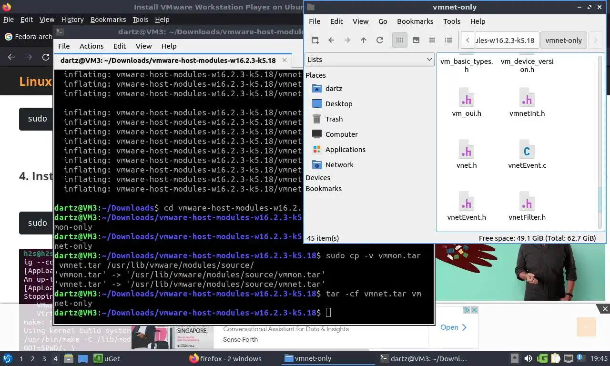The height and width of the screenshot is (366, 610).
Task: Select the dartz@VM3 terminal tab
Action: point(173,61)
